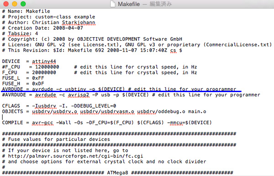Click 'If your device is not listed here' line
The image size is (274, 176).
coord(65,150)
